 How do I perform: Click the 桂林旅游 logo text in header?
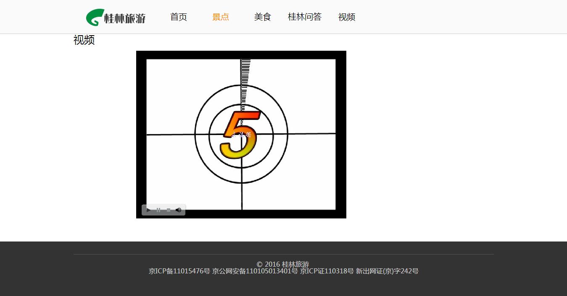(125, 18)
